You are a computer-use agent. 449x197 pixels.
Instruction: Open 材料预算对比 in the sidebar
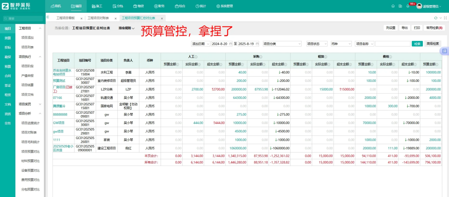pos(30,161)
